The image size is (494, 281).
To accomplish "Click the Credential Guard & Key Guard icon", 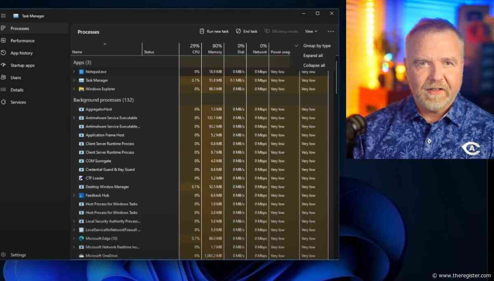I will point(81,170).
